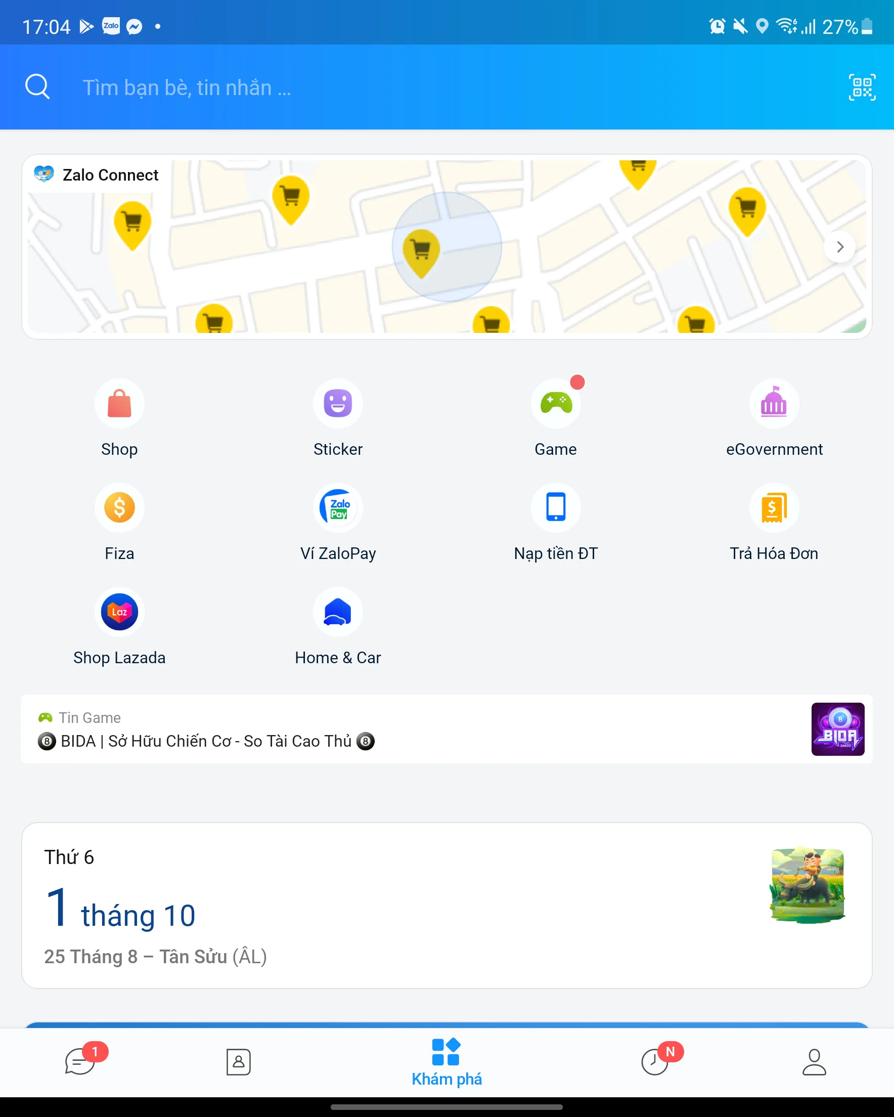Open the BIDA Tin Game news banner
Image resolution: width=894 pixels, height=1117 pixels.
[x=446, y=729]
